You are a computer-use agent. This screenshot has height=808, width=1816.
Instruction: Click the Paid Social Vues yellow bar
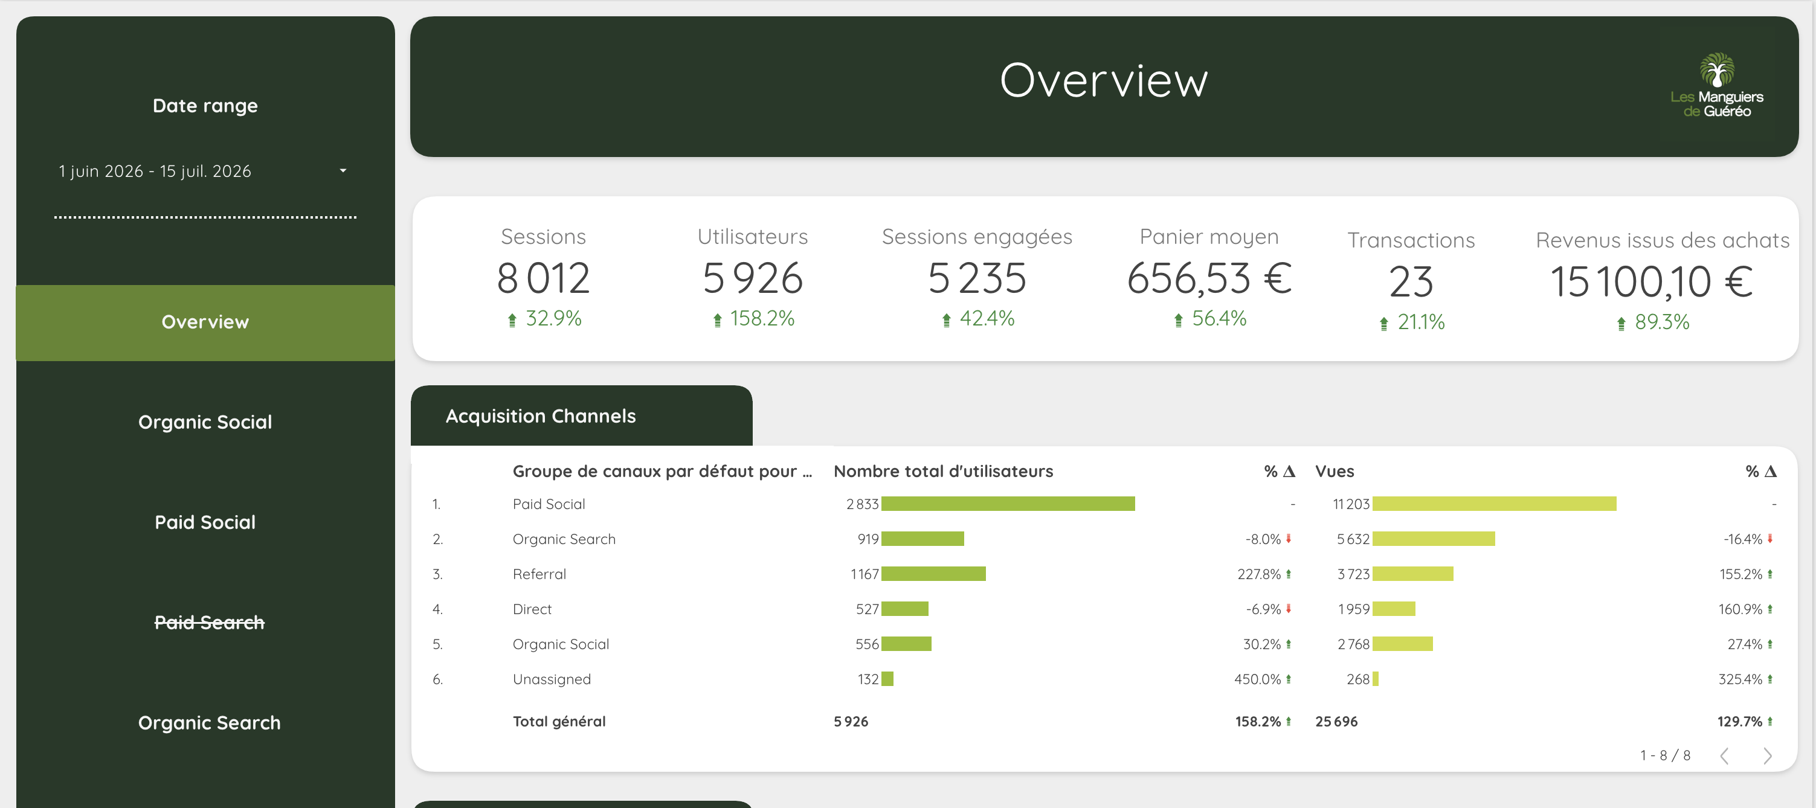click(1495, 504)
